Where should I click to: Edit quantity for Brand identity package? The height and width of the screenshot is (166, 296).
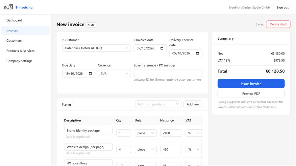point(124,133)
